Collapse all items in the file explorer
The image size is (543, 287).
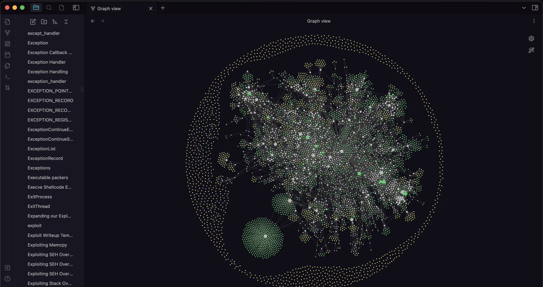66,21
